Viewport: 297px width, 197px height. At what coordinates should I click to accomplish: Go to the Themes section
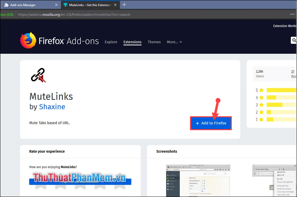pyautogui.click(x=154, y=42)
